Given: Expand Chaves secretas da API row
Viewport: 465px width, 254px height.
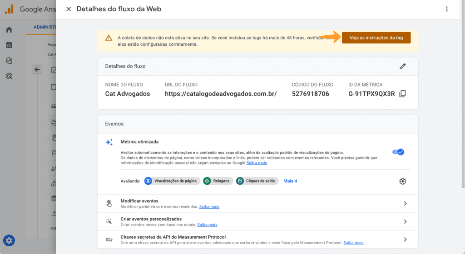Looking at the screenshot, I should click(x=258, y=240).
